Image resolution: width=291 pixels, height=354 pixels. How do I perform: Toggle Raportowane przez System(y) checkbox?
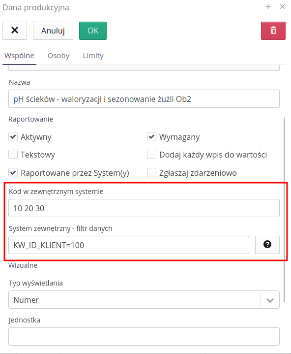tap(13, 173)
